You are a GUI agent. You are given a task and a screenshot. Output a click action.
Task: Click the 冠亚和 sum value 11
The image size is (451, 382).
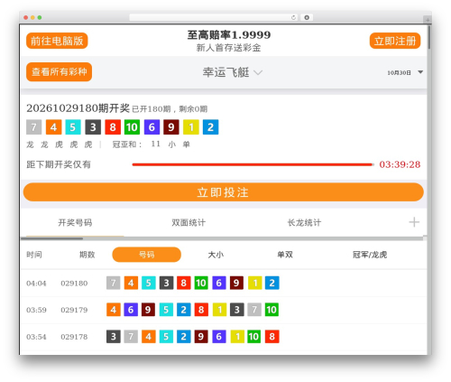(x=155, y=144)
